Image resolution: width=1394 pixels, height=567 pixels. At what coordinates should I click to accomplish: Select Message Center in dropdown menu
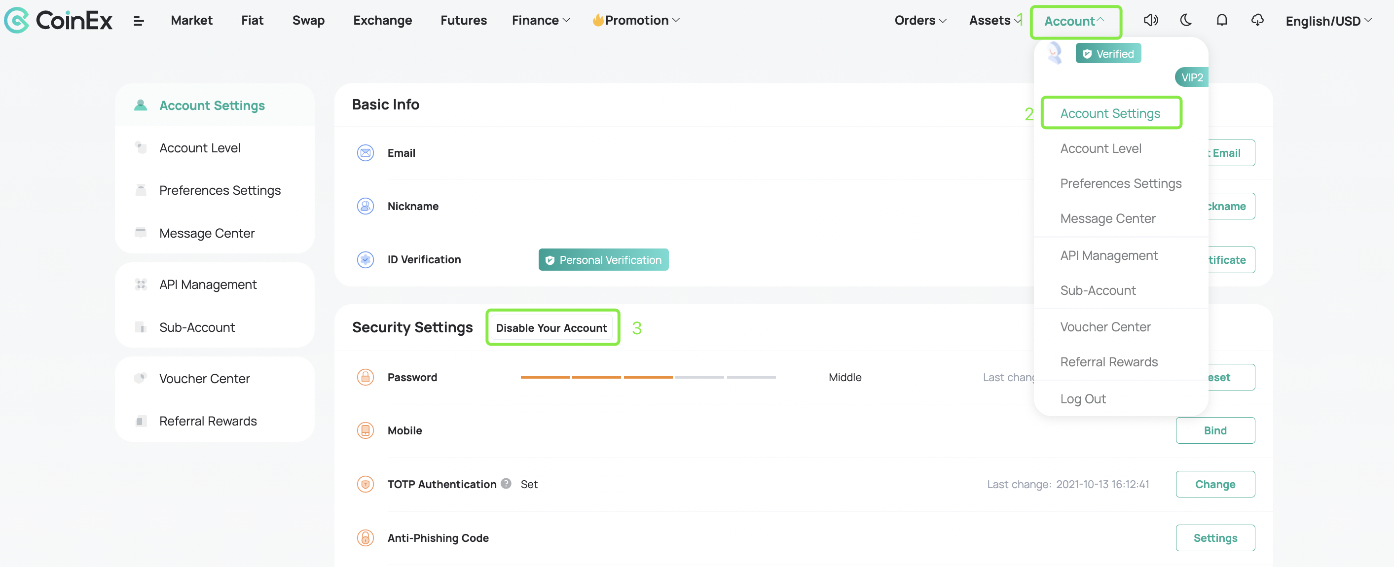click(x=1108, y=218)
